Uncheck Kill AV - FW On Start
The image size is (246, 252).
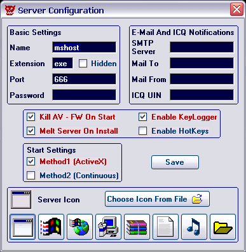[31, 117]
